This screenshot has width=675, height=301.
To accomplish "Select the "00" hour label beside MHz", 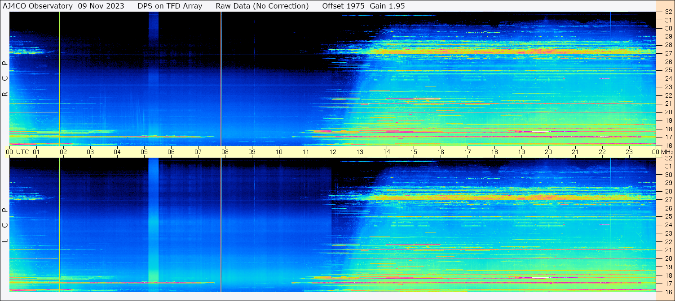I will pyautogui.click(x=656, y=152).
